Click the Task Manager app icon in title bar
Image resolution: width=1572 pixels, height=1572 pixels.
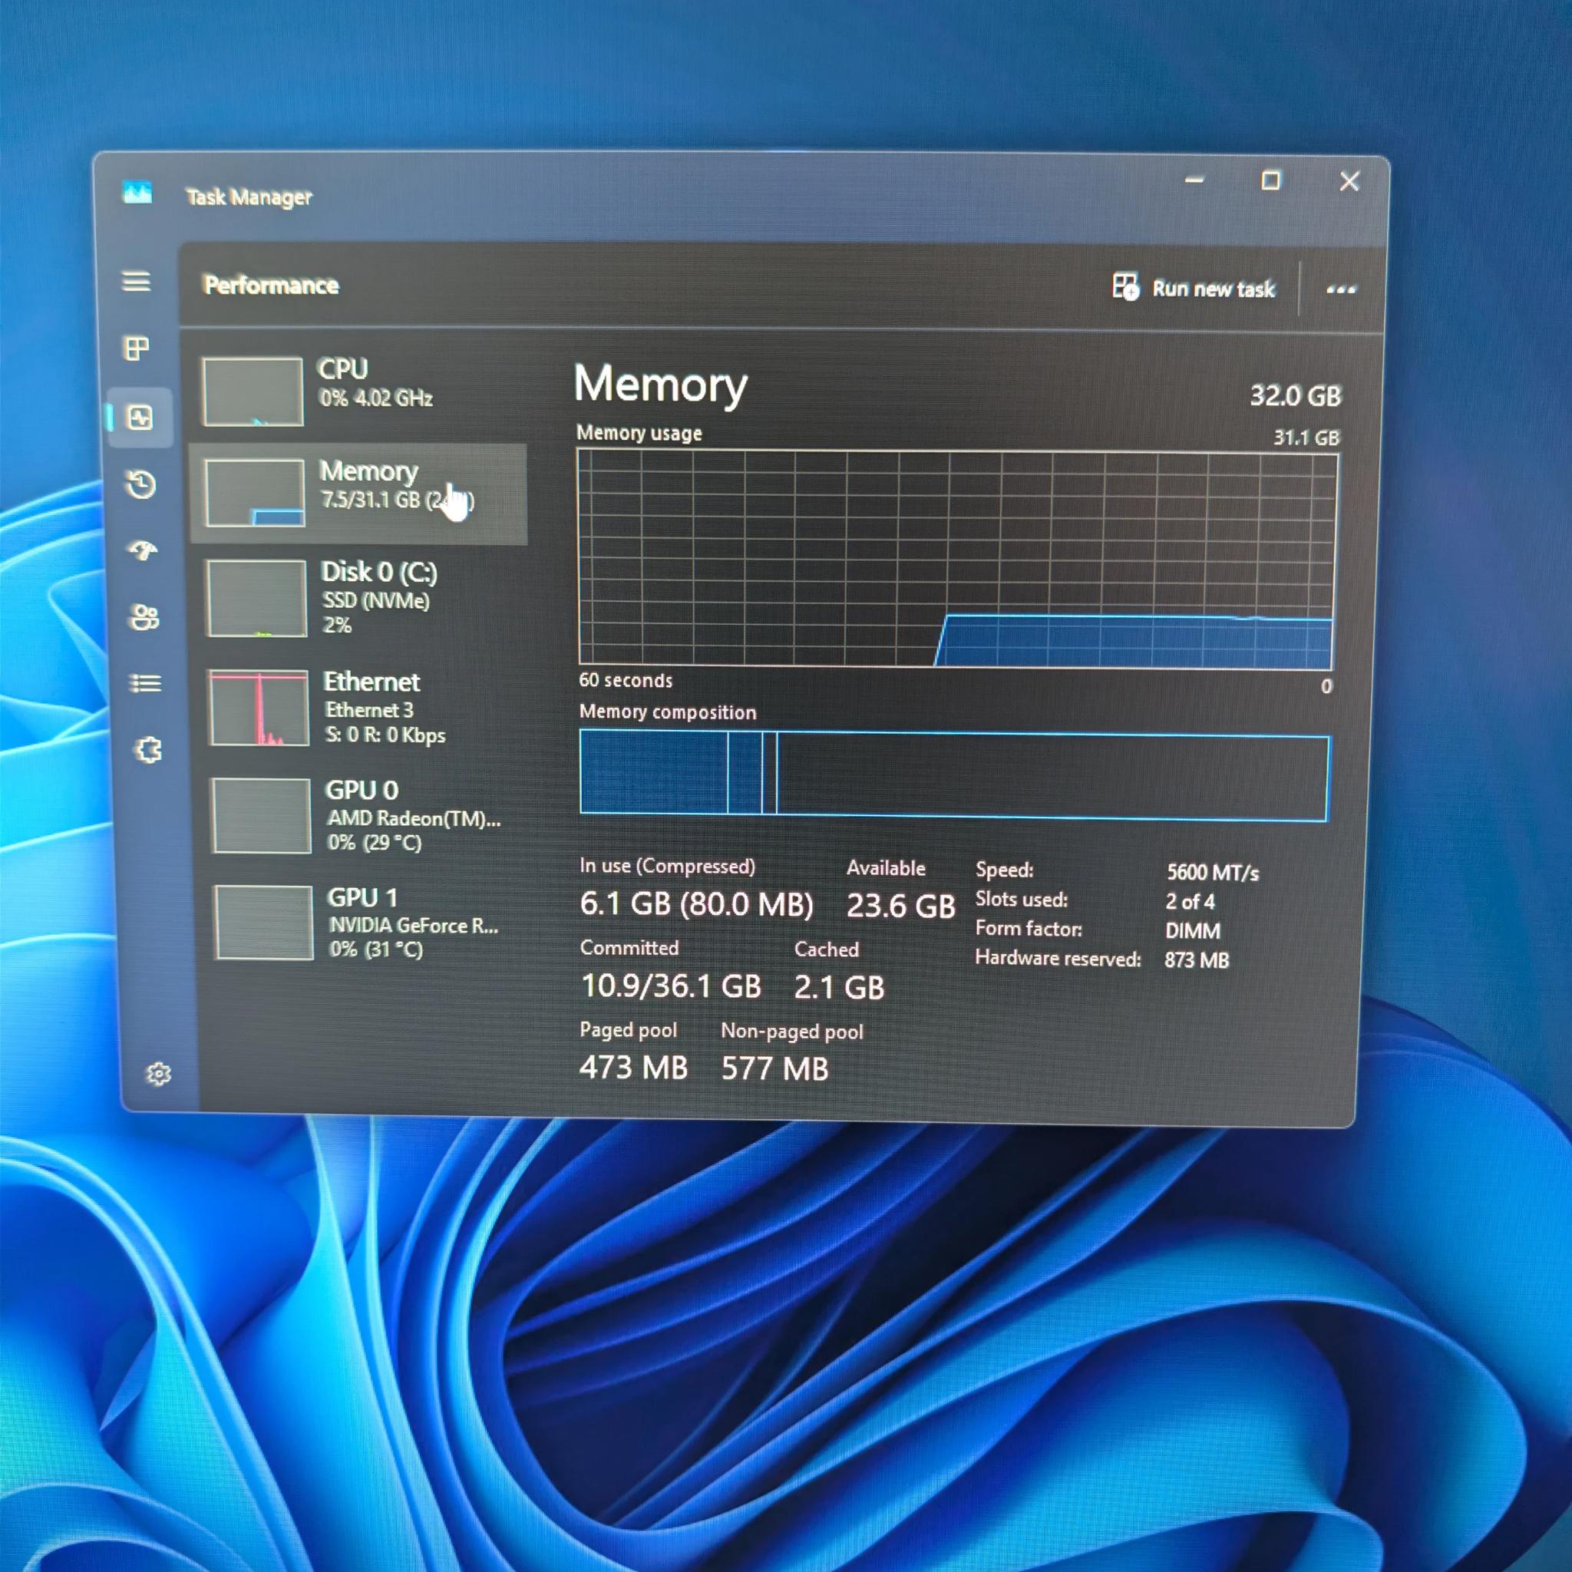(137, 193)
